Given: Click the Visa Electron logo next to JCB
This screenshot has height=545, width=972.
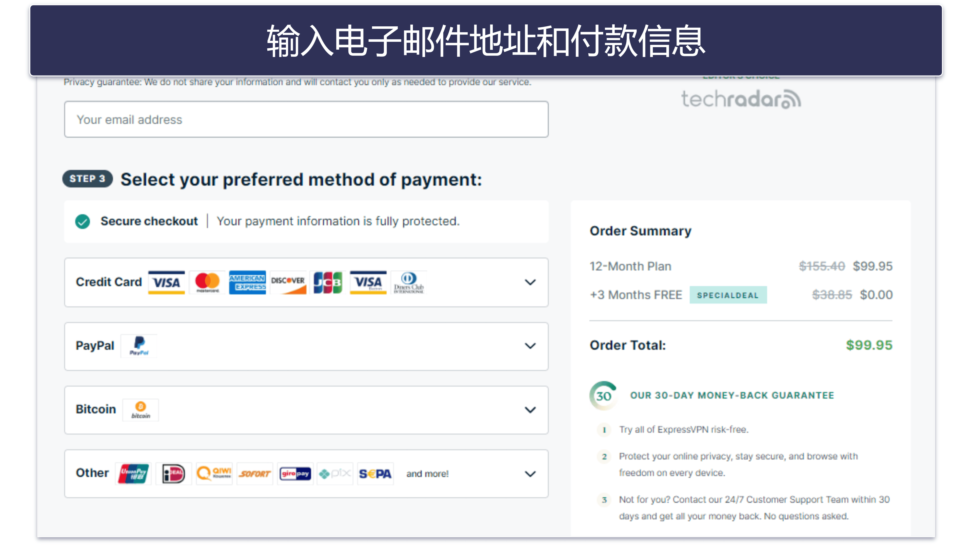Looking at the screenshot, I should click(368, 282).
